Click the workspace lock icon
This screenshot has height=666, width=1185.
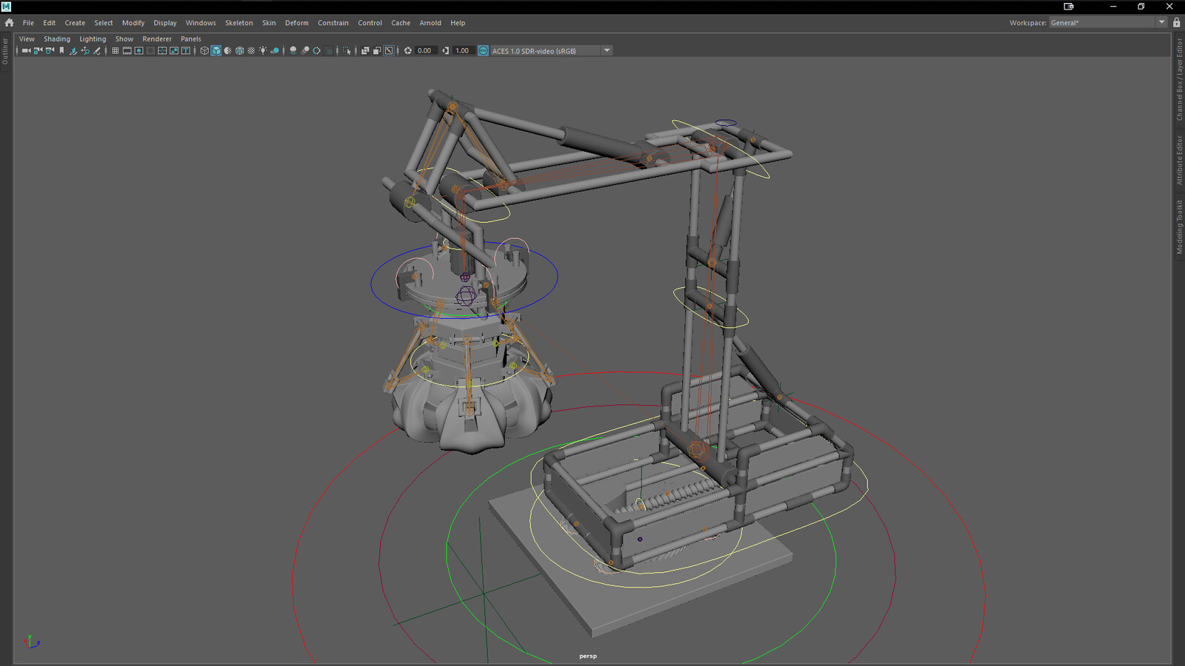[1176, 23]
